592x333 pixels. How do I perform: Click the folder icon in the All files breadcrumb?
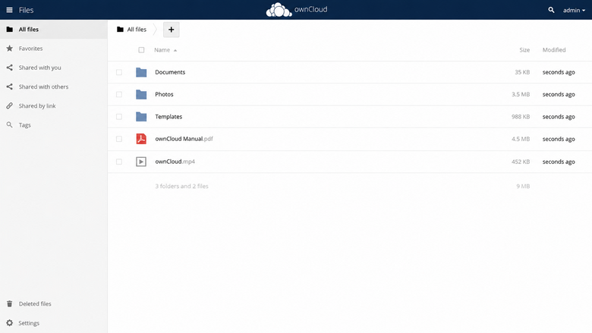pyautogui.click(x=120, y=30)
